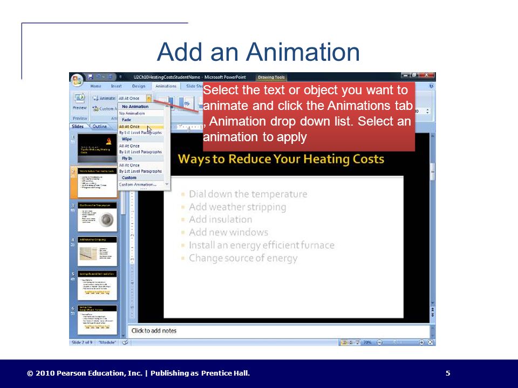
Task: Click the zoom in plus button
Action: point(422,343)
